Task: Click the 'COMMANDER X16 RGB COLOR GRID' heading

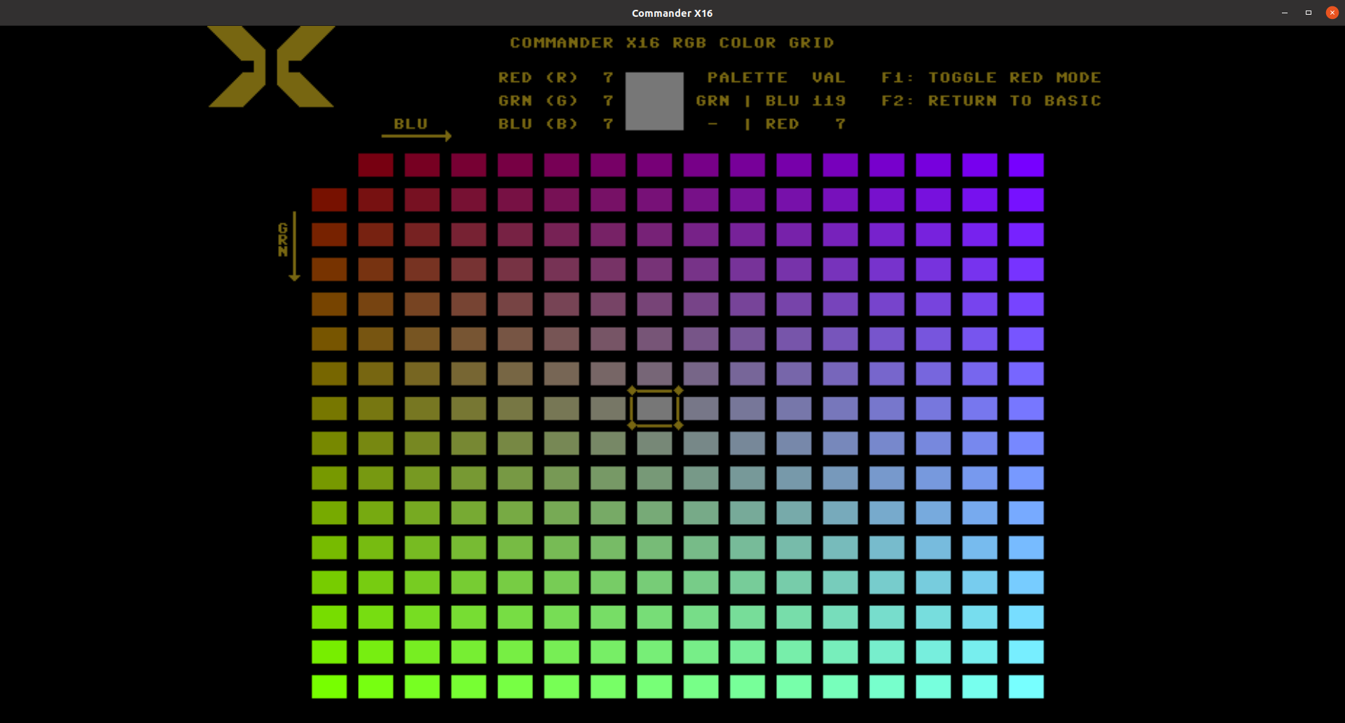Action: click(x=672, y=43)
